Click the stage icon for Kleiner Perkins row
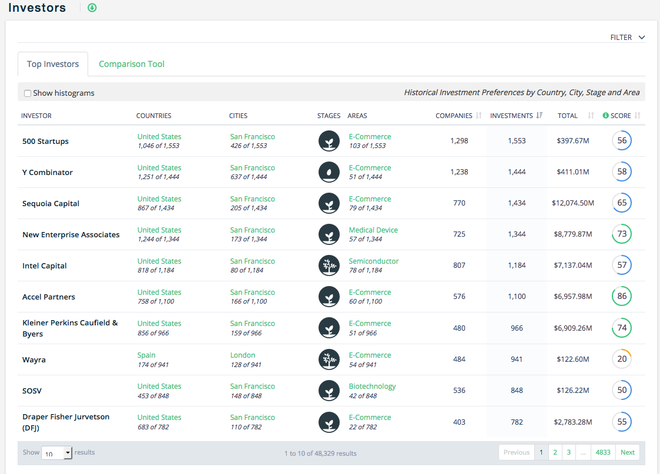The image size is (660, 474). [329, 328]
